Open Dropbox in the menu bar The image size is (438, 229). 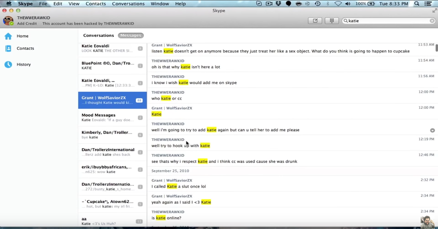pos(278,3)
